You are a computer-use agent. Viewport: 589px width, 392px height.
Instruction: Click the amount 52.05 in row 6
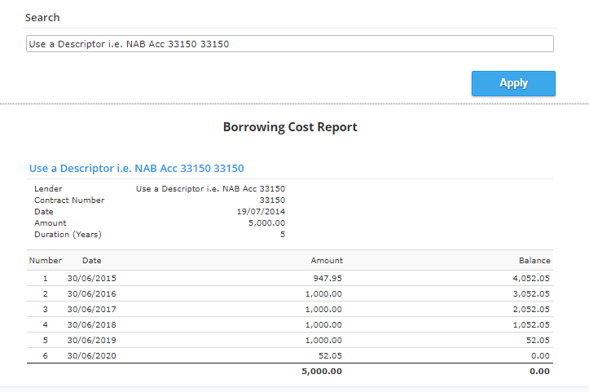point(330,355)
